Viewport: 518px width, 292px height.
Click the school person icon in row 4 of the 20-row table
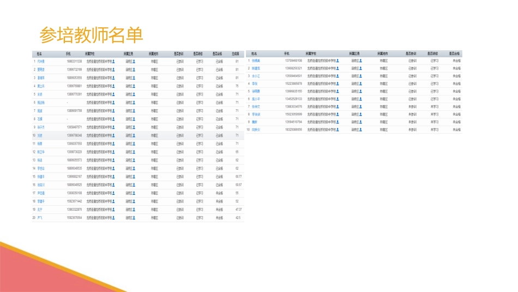point(113,86)
